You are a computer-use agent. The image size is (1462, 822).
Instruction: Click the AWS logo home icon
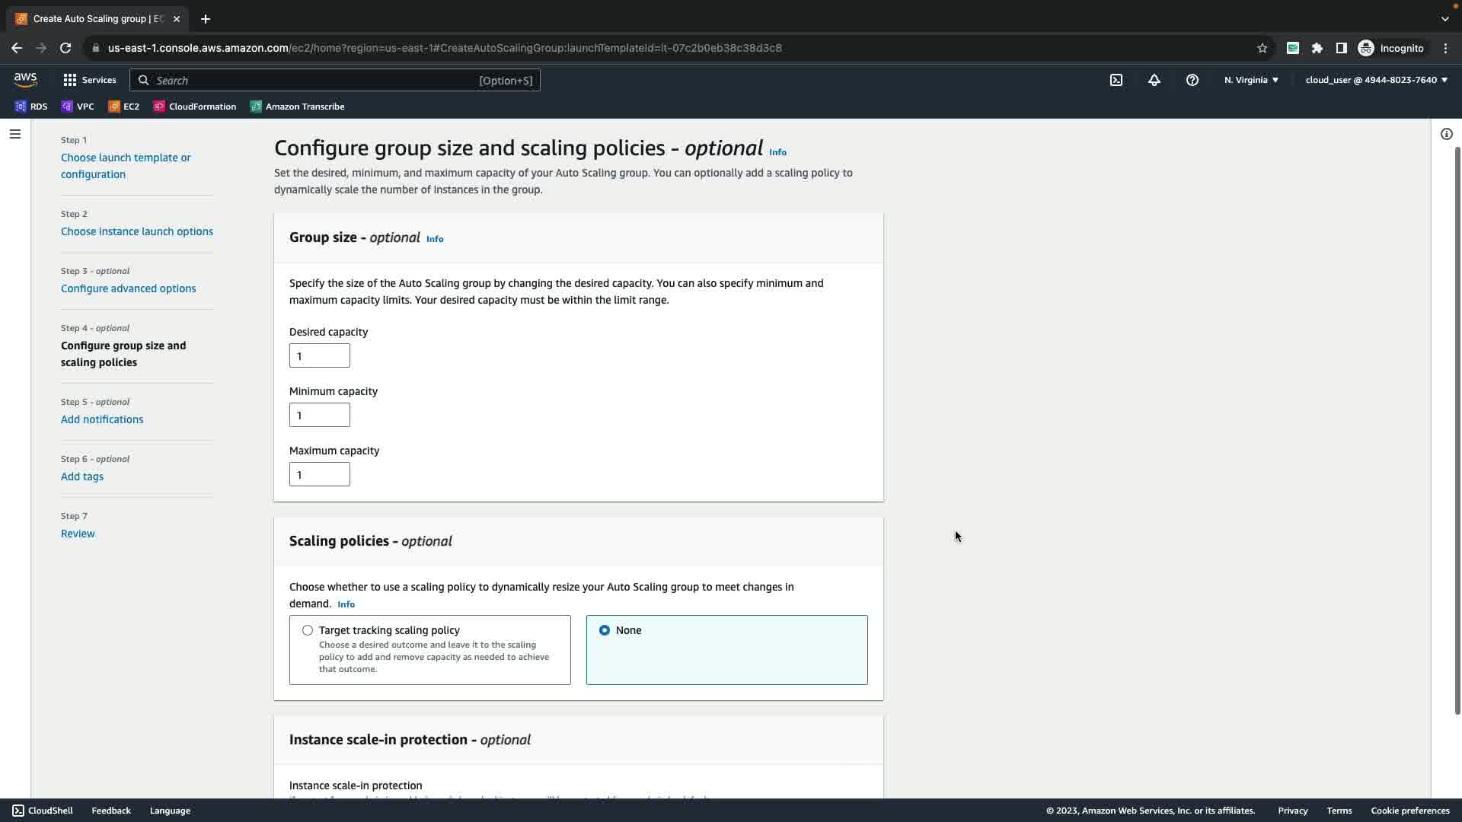pos(25,80)
